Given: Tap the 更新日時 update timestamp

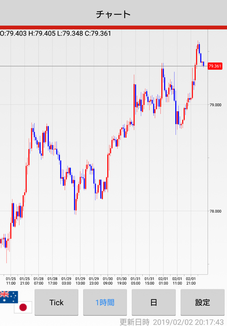Looking at the screenshot, I should (x=172, y=322).
